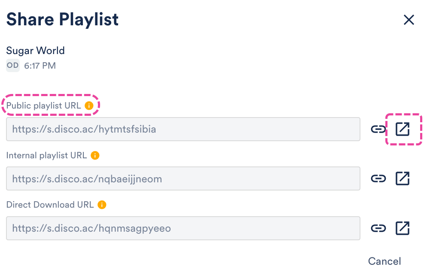The width and height of the screenshot is (427, 272).
Task: Click the Public playlist URL text field
Action: click(x=183, y=129)
